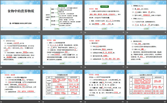Click the animation star icon under slide 12

tap(127, 102)
